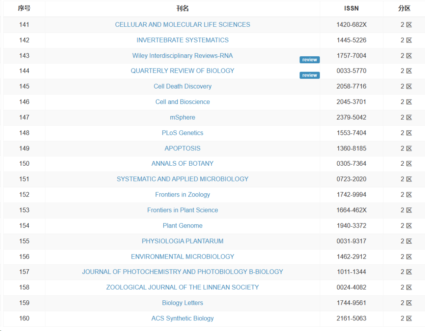Open mSphere journal link
The width and height of the screenshot is (425, 331).
click(183, 117)
